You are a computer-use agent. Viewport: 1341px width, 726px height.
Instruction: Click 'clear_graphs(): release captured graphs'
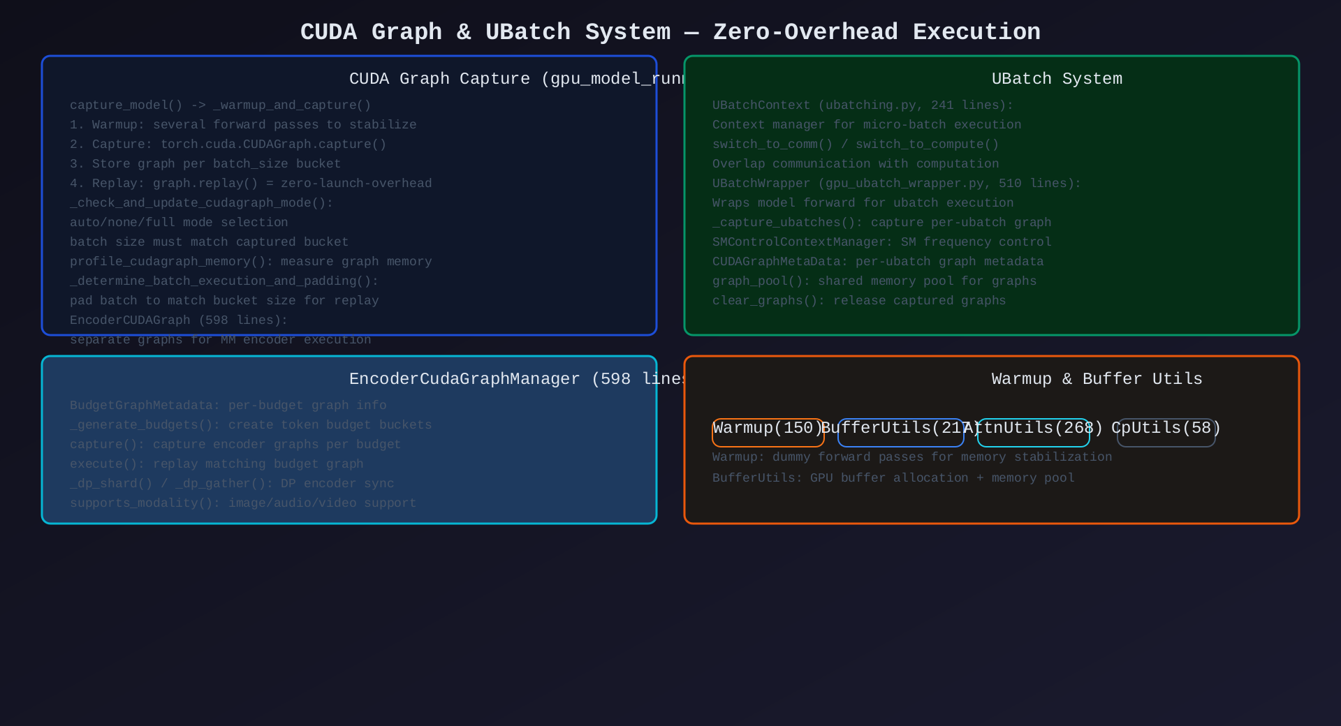pyautogui.click(x=859, y=301)
